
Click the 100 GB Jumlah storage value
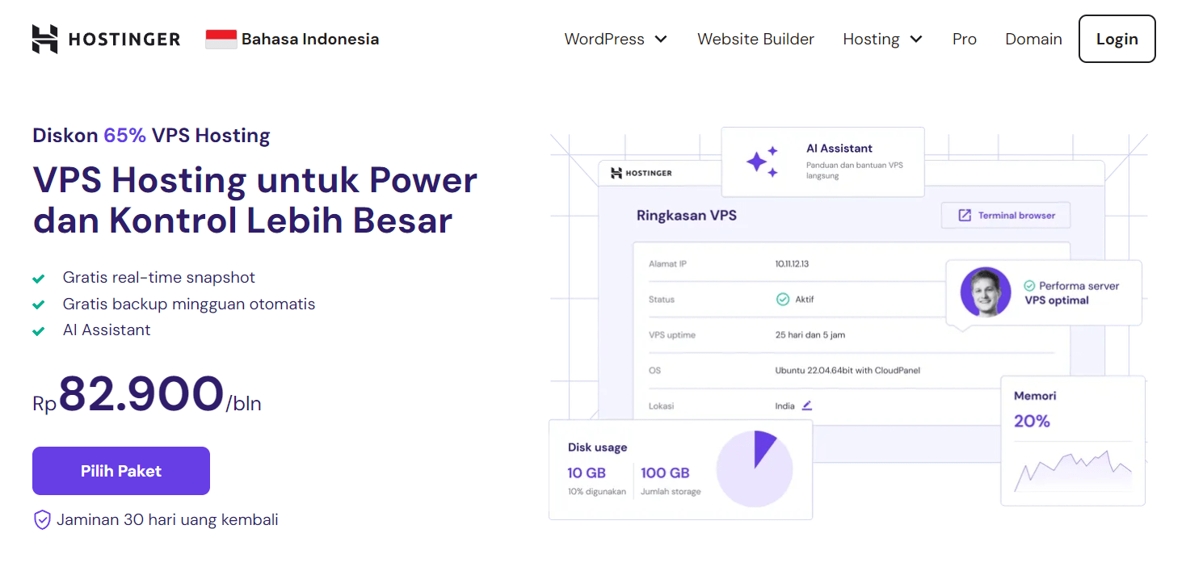click(x=665, y=472)
